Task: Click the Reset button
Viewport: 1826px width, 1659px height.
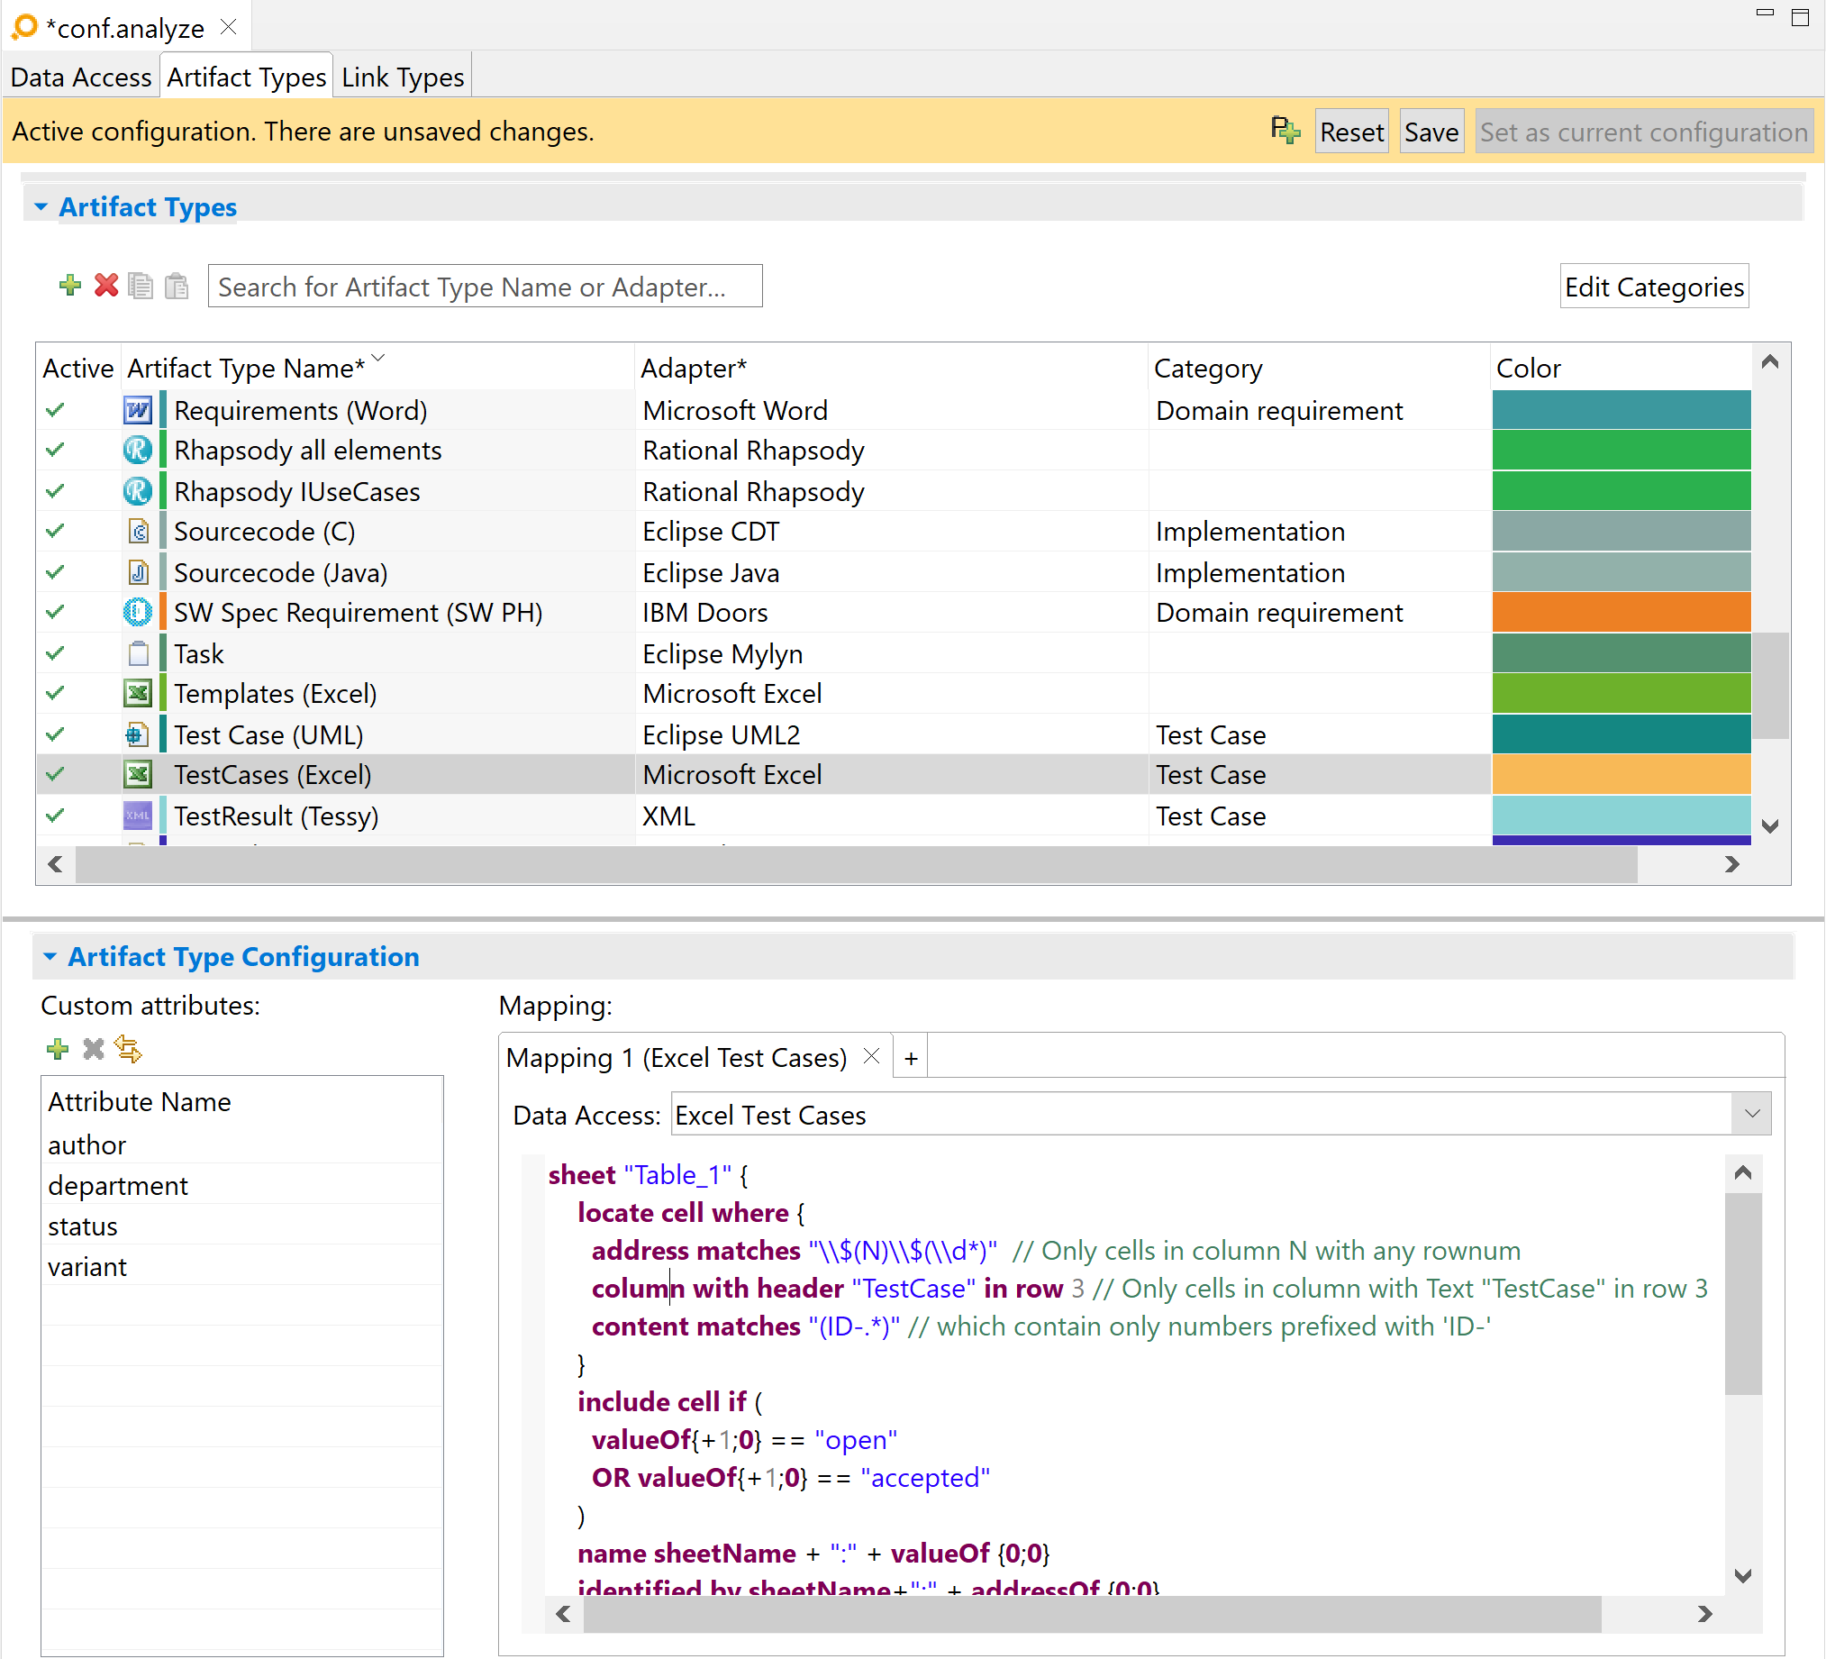Action: click(1351, 132)
